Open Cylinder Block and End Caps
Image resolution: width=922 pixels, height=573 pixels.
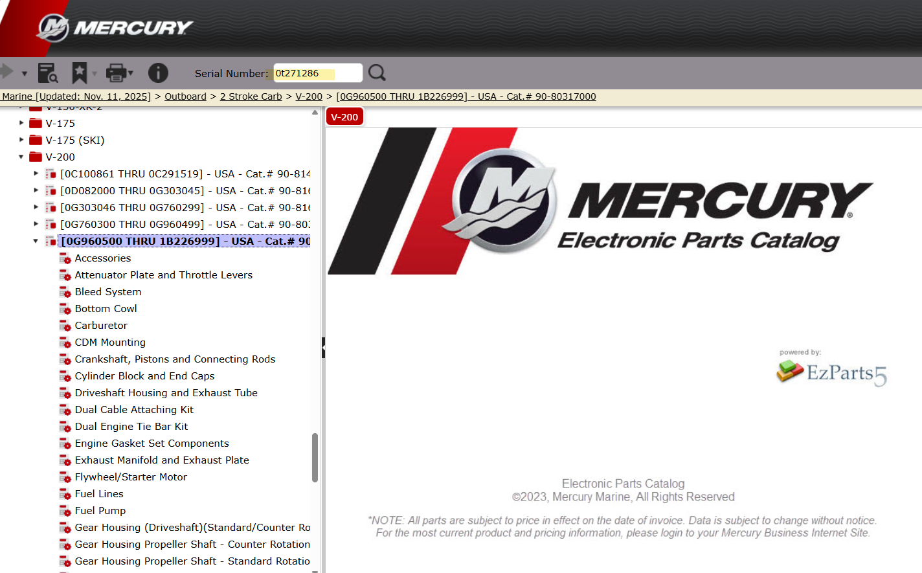pyautogui.click(x=144, y=376)
